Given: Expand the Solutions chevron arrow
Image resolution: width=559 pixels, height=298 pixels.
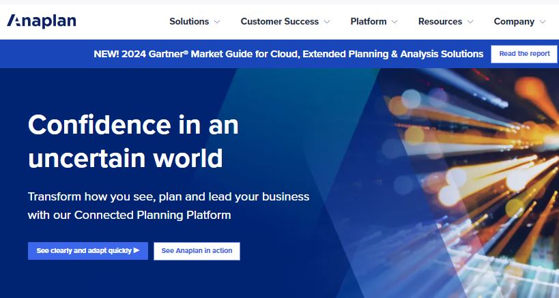Looking at the screenshot, I should pos(217,22).
